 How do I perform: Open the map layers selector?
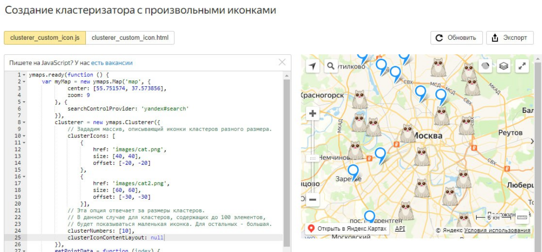(x=504, y=66)
